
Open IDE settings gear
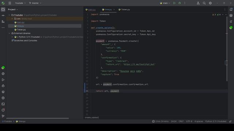coord(210,3)
